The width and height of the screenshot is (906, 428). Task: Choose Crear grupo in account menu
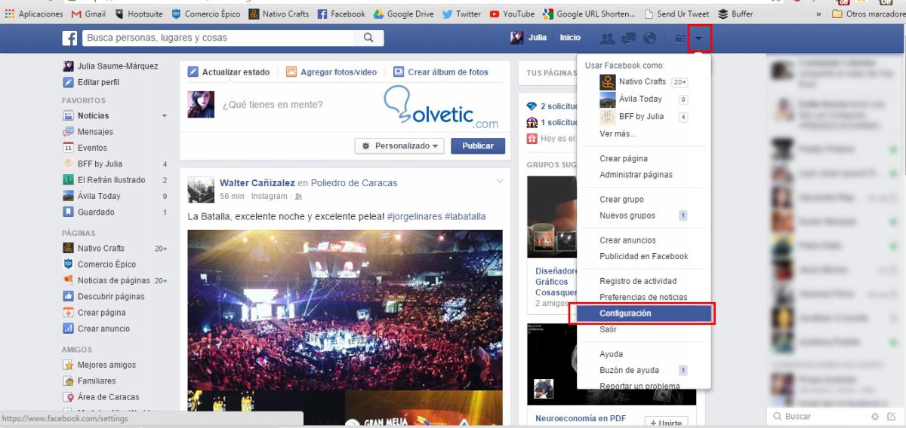point(621,200)
